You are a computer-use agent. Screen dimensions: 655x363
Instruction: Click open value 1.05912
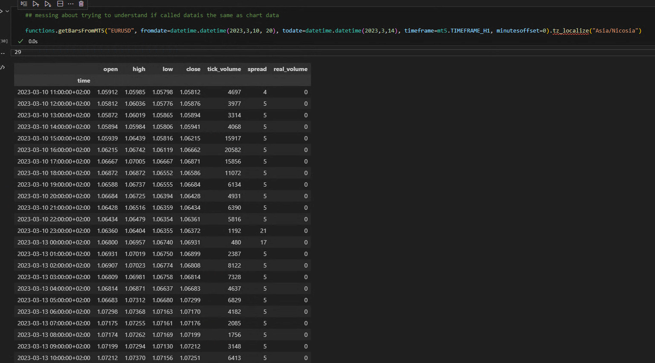(108, 92)
